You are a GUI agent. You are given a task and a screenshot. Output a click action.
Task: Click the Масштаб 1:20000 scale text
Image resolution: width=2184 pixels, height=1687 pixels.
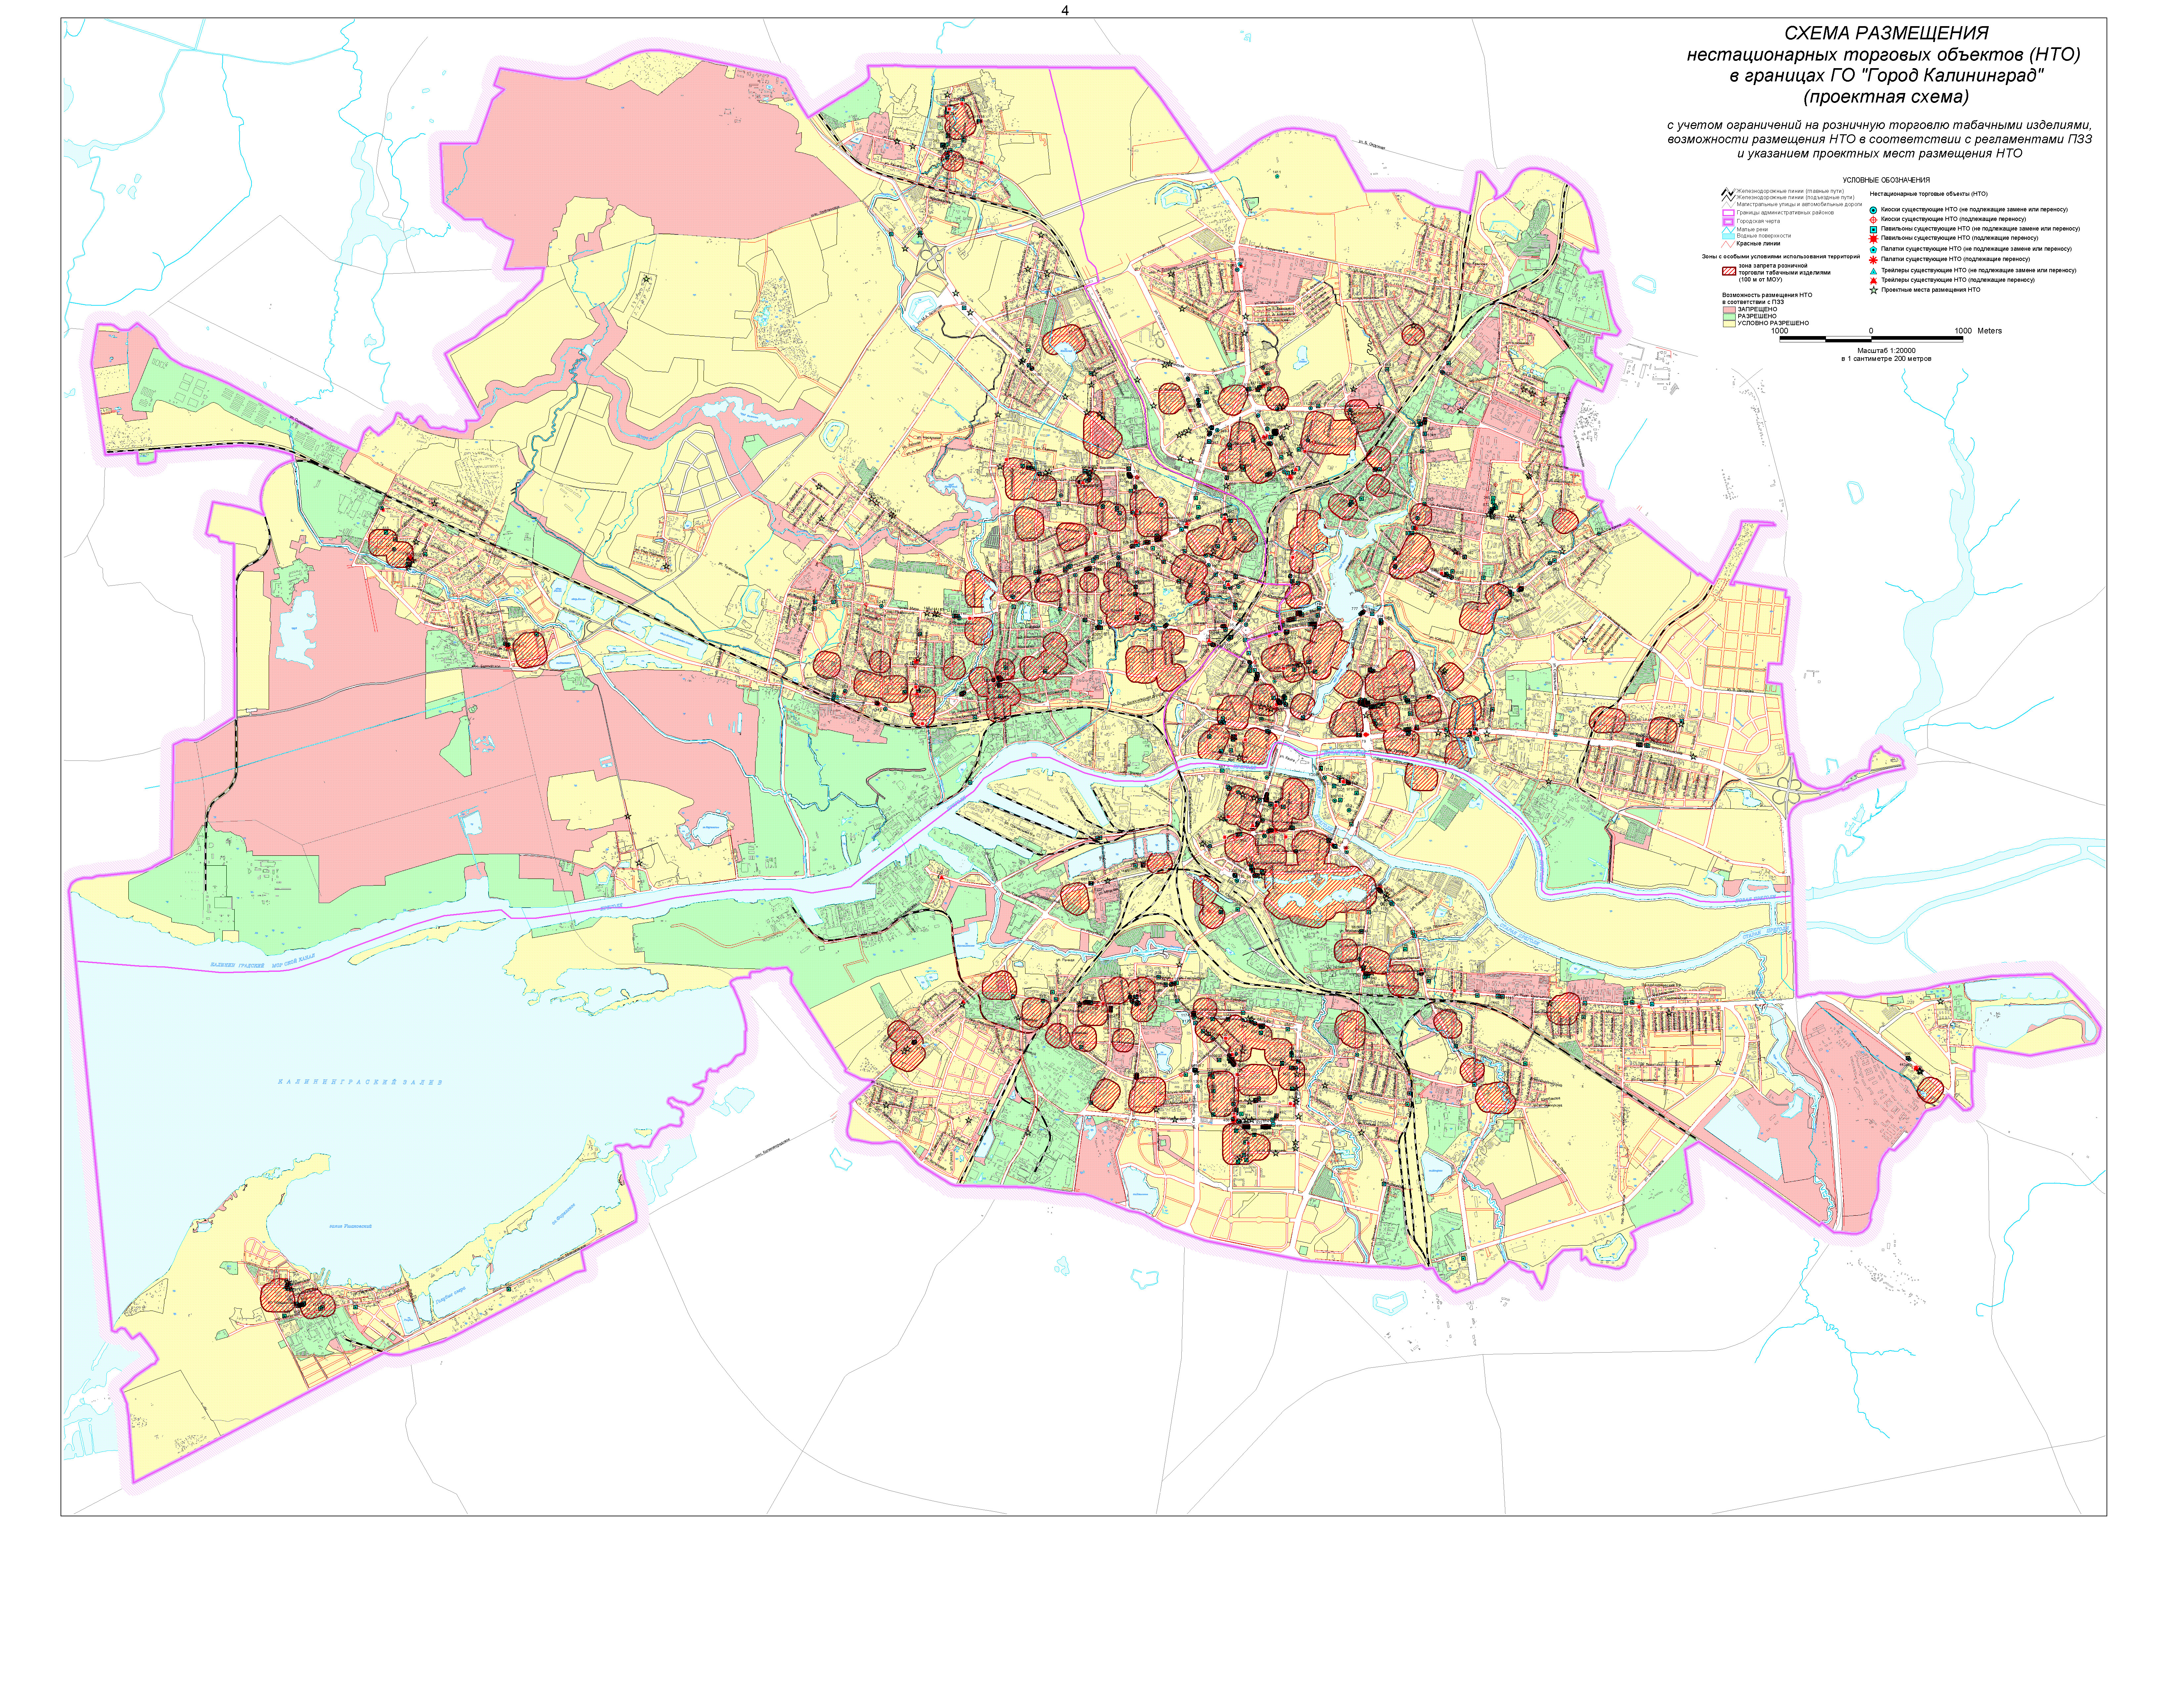1886,351
